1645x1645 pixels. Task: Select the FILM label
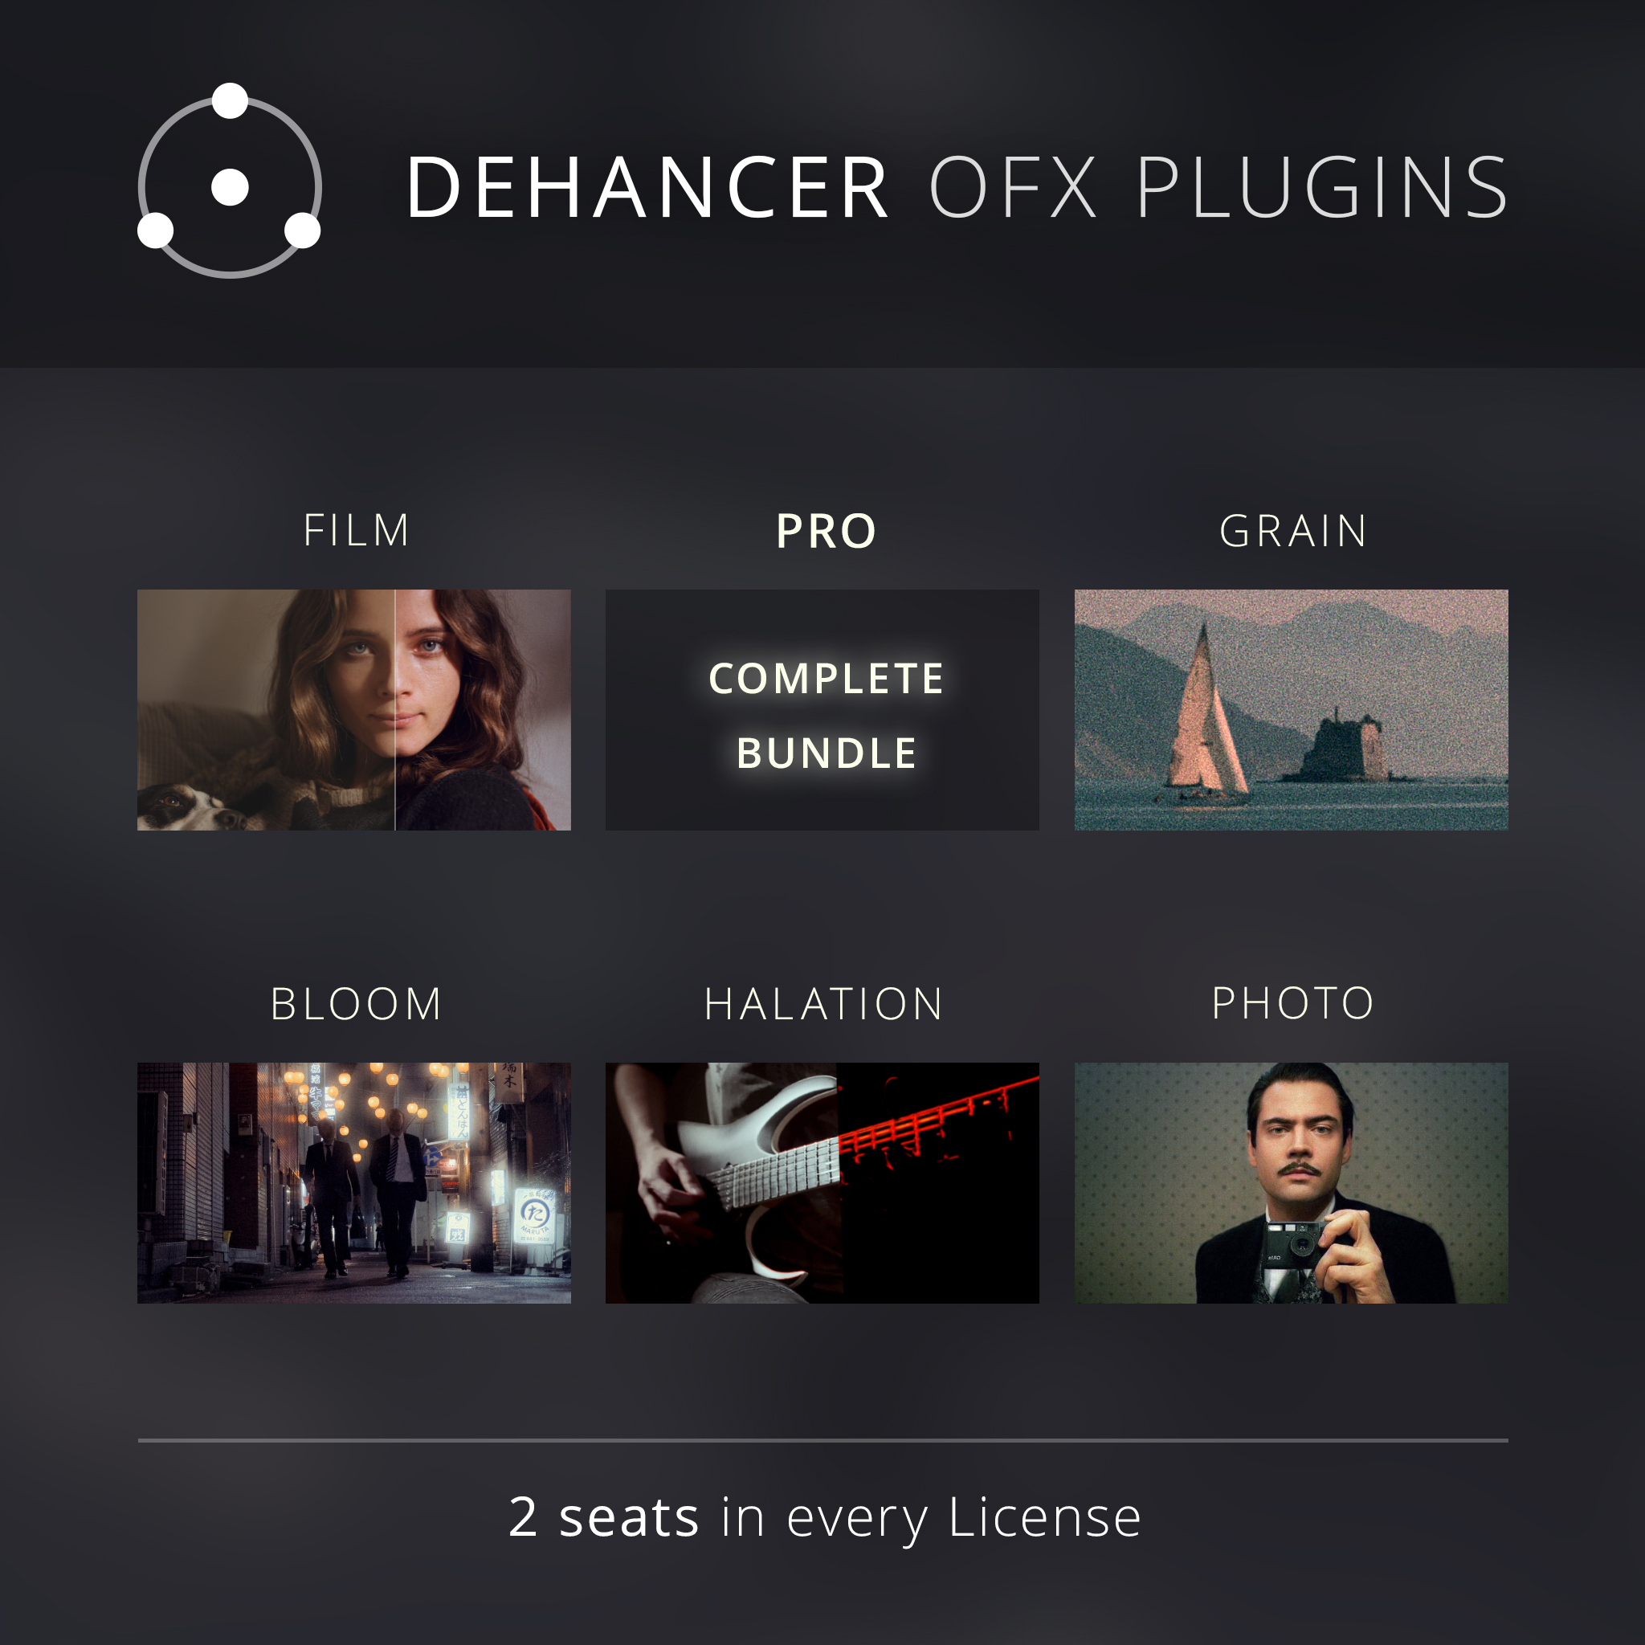click(357, 530)
